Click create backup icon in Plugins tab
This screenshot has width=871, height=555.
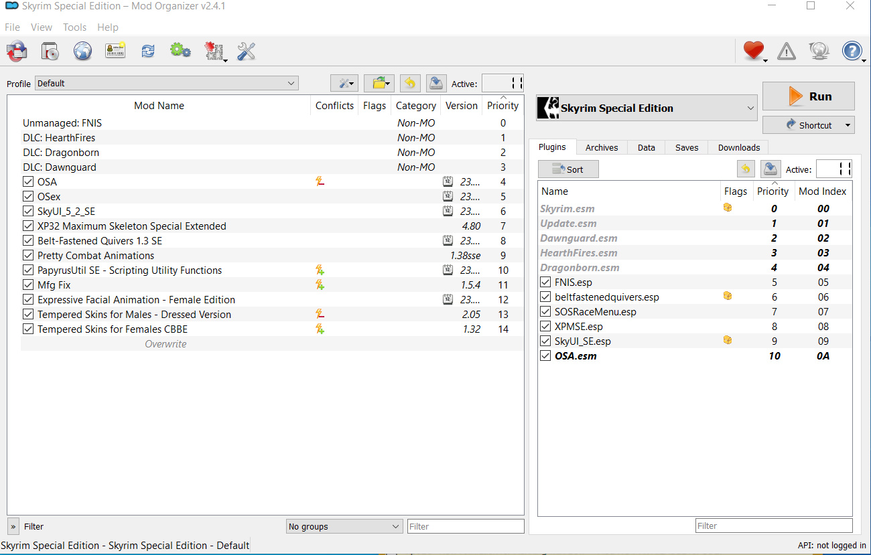coord(770,169)
